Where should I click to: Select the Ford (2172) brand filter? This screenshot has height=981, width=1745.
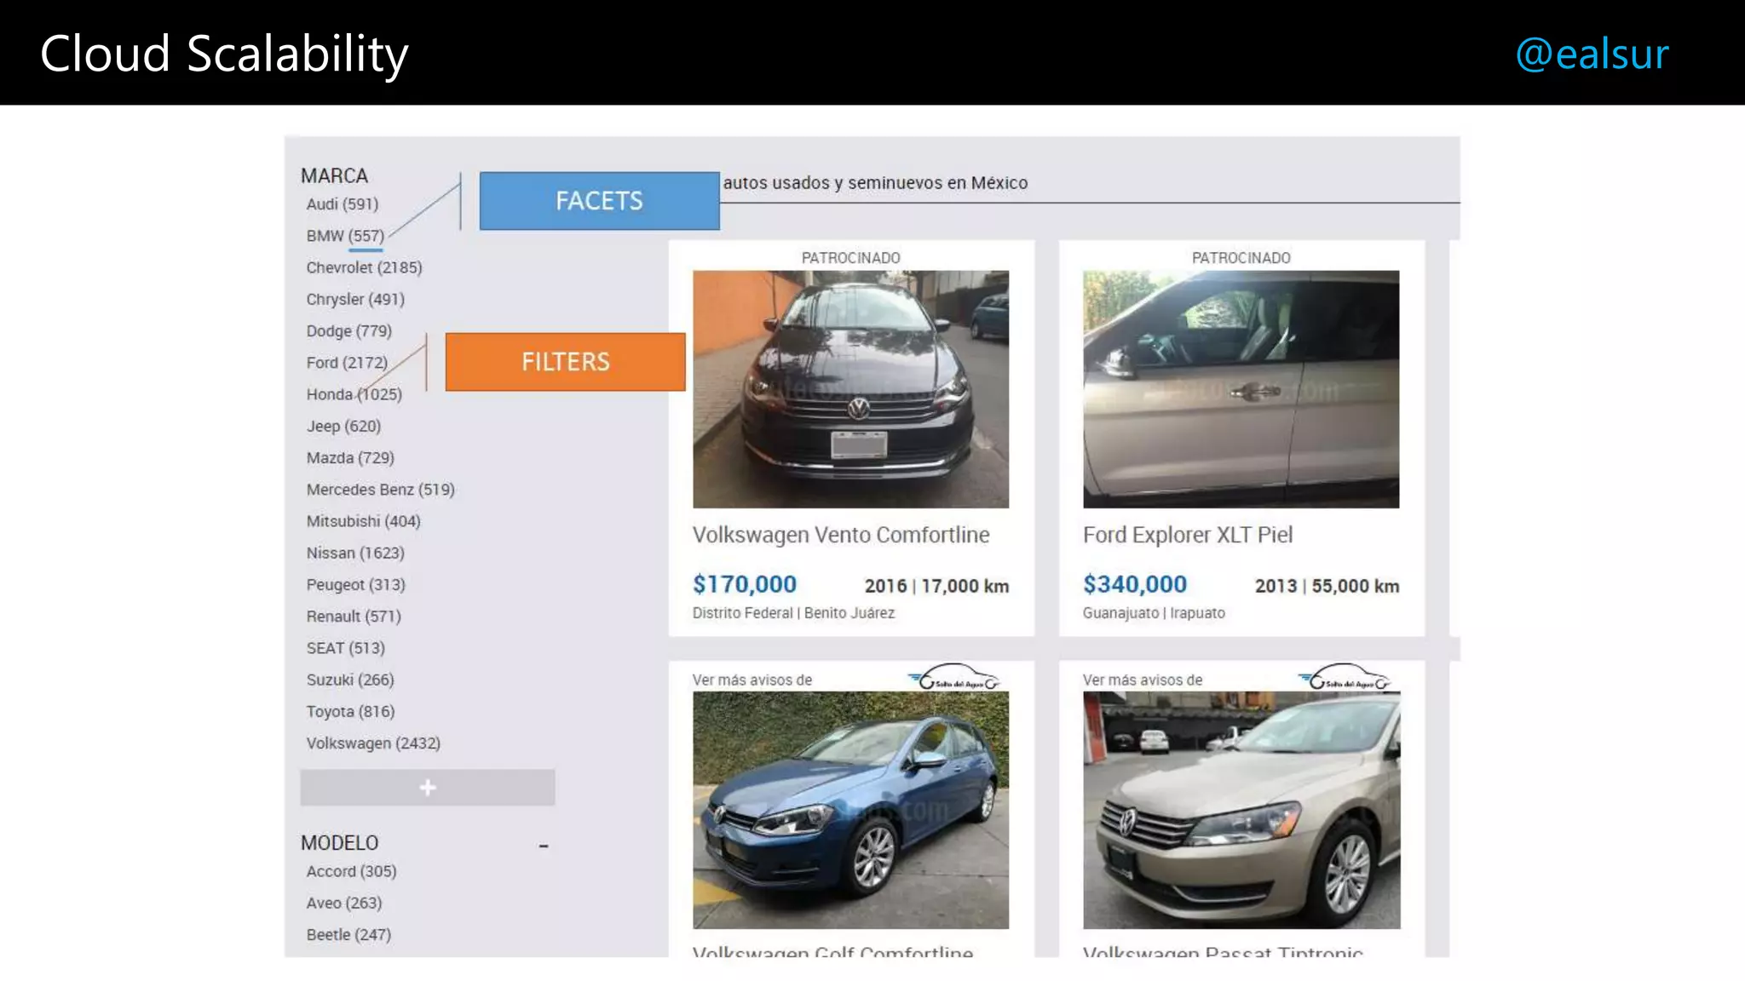point(347,363)
